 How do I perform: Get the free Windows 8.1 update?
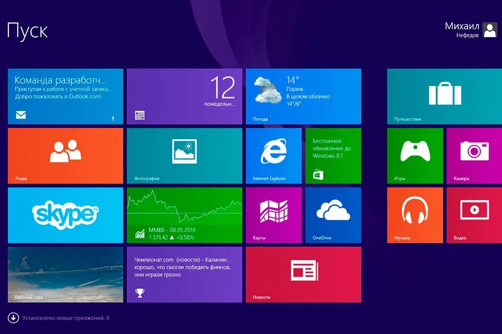(x=332, y=156)
